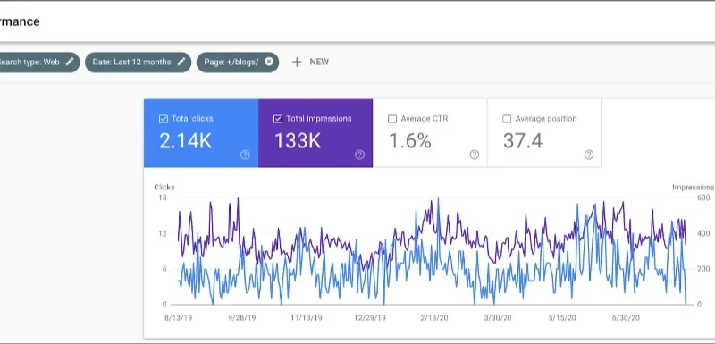Select the 2.14K total clicks value
Viewport: 715px width, 344px height.
point(185,141)
